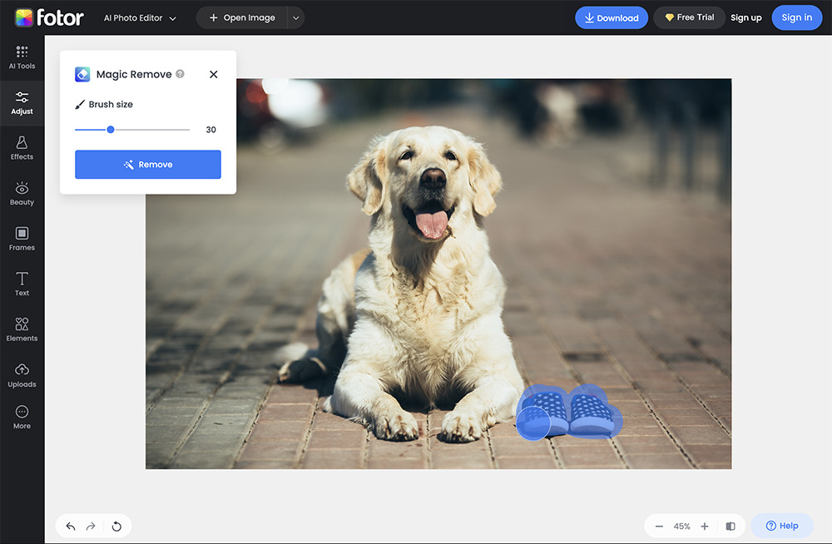Open the More options sidebar item

22,418
